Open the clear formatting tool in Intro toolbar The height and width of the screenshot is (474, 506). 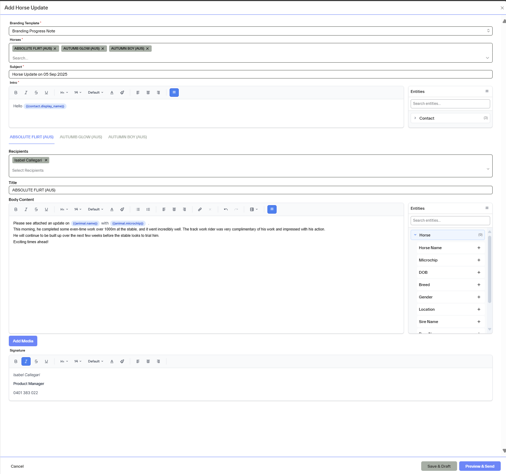pyautogui.click(x=122, y=93)
